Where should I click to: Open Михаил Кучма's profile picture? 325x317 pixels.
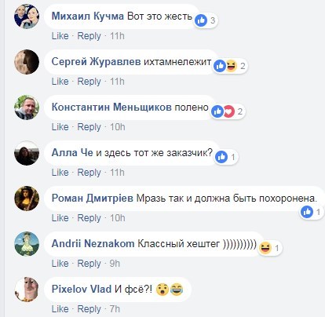pyautogui.click(x=27, y=16)
